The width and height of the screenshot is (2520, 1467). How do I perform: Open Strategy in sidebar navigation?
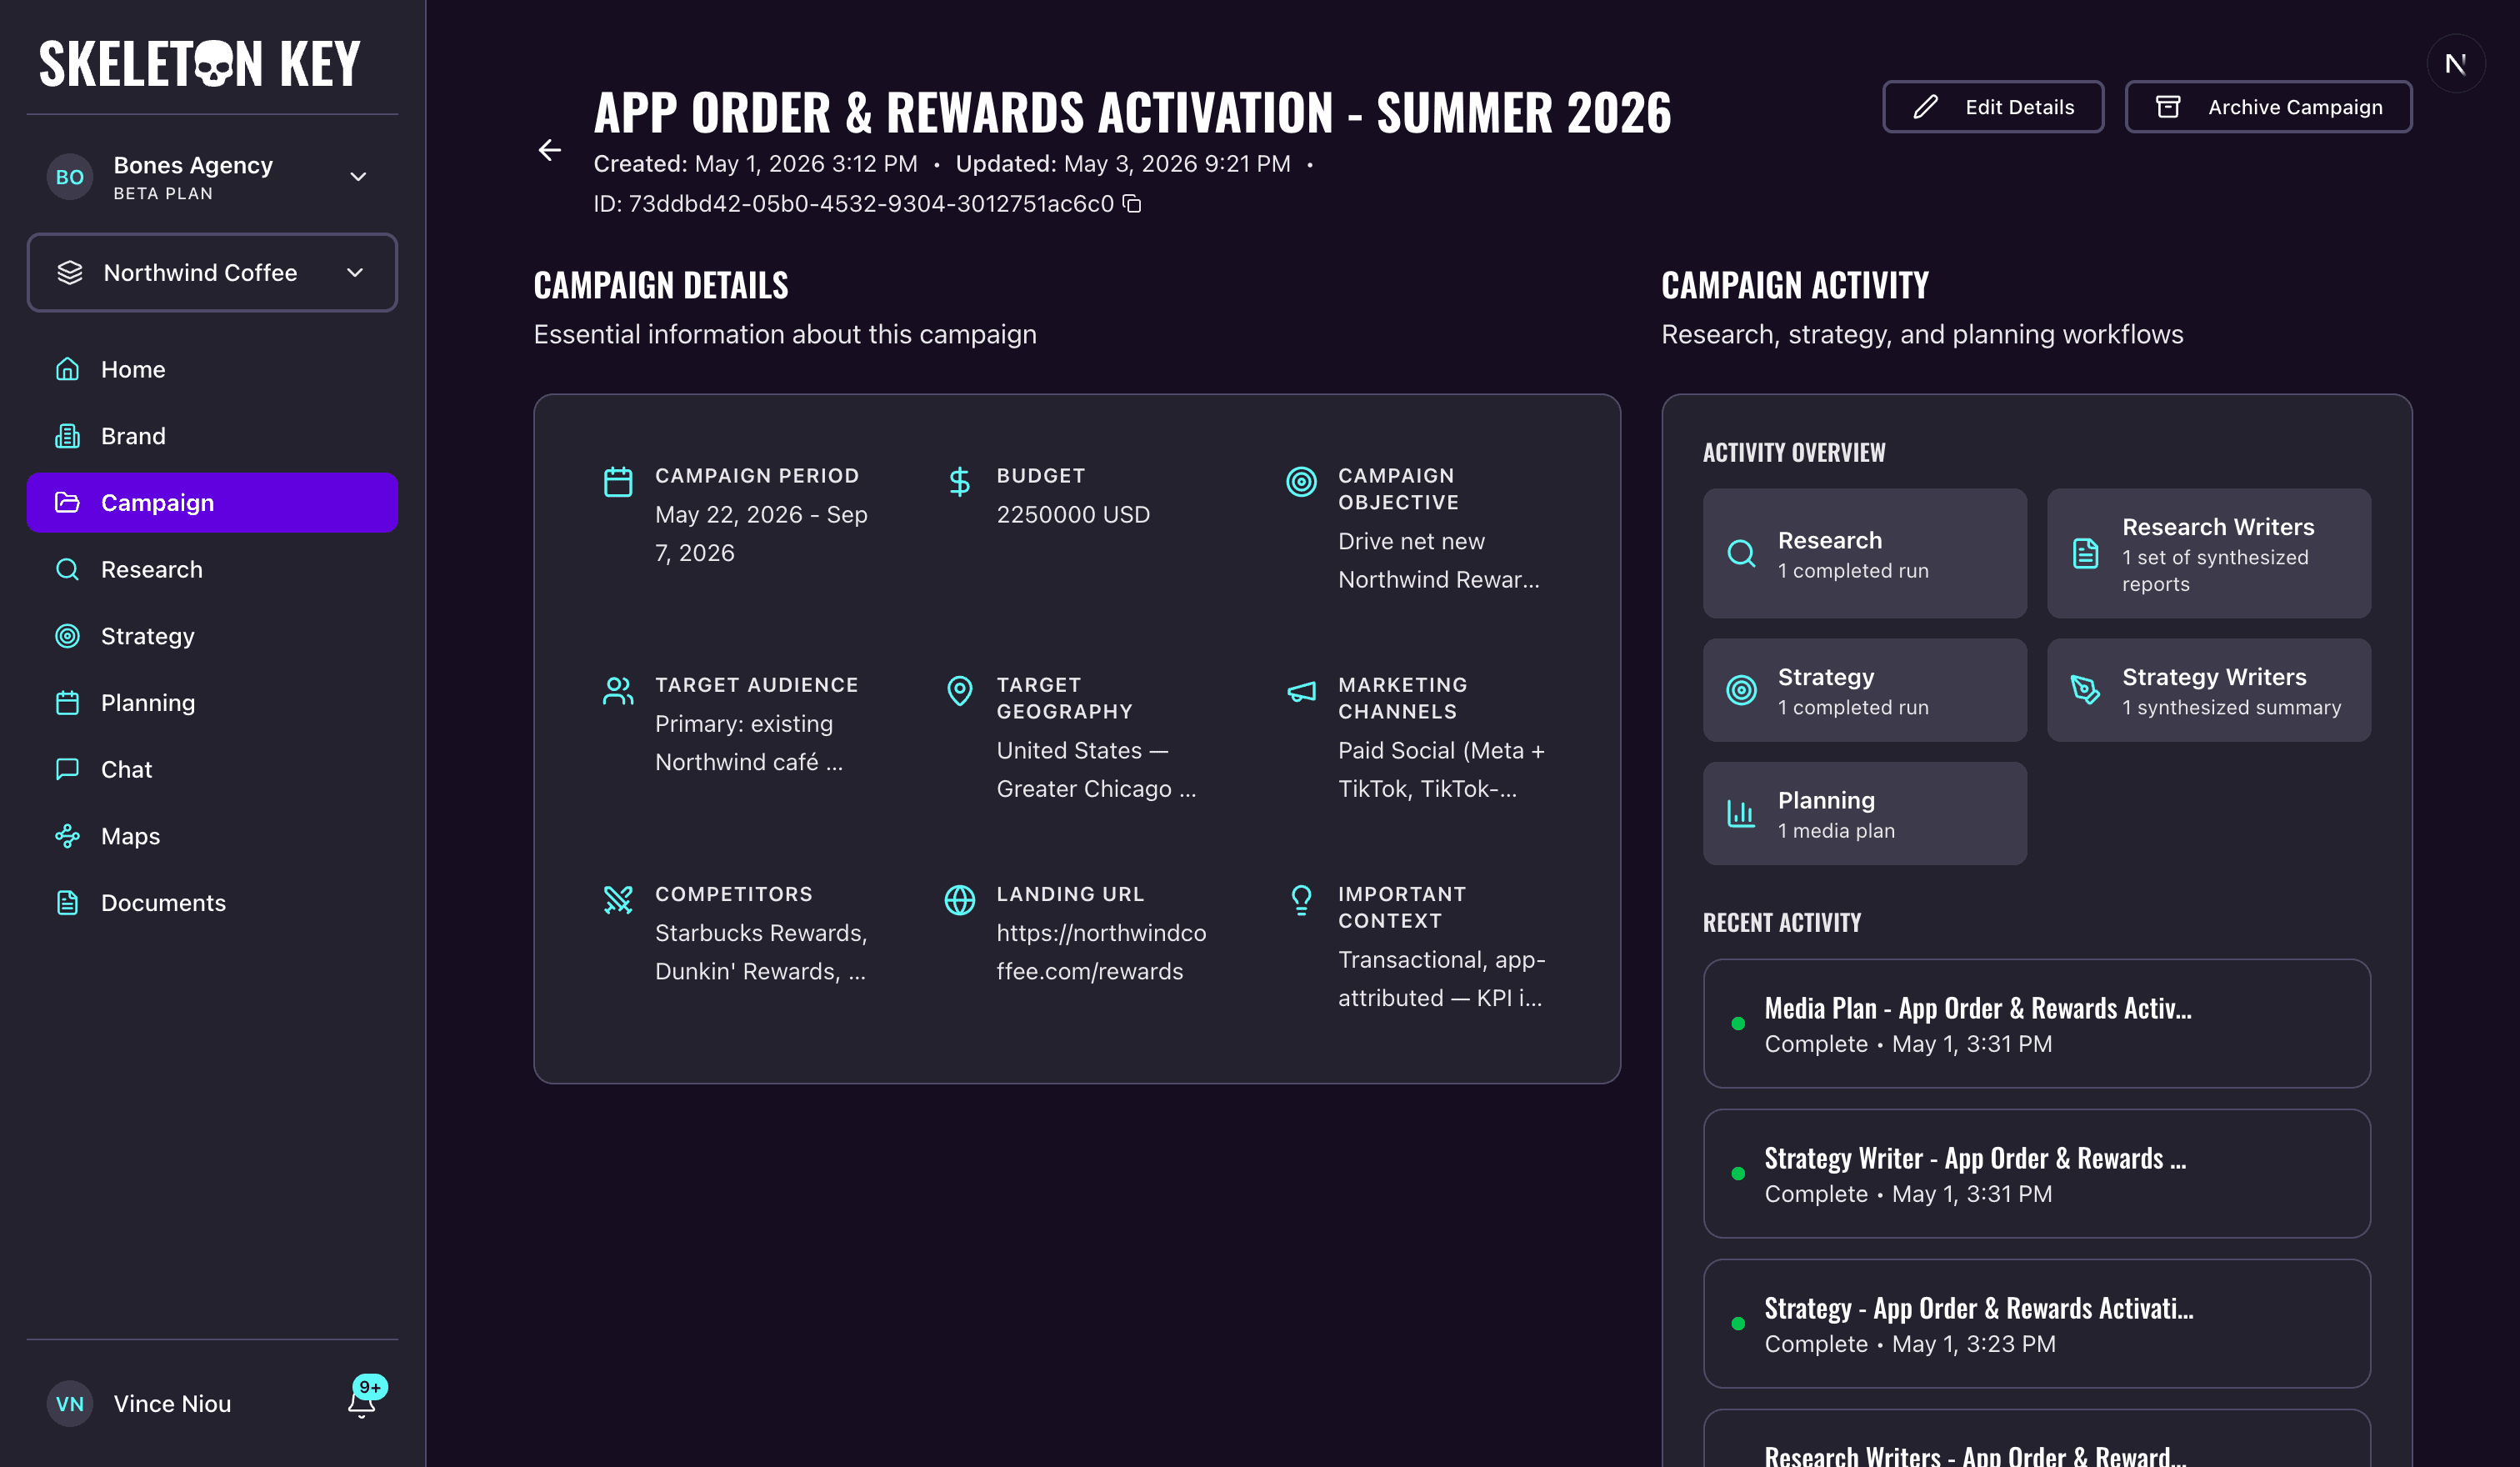tap(212, 636)
